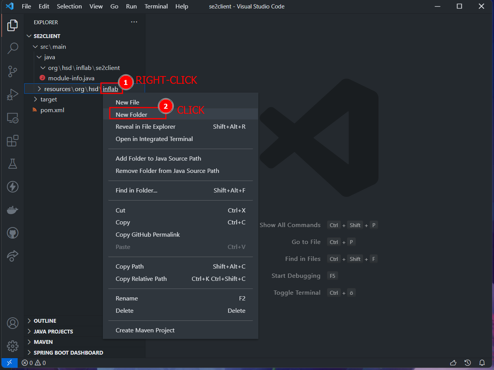This screenshot has height=370, width=494.
Task: Open notifications bell in status bar
Action: 482,363
